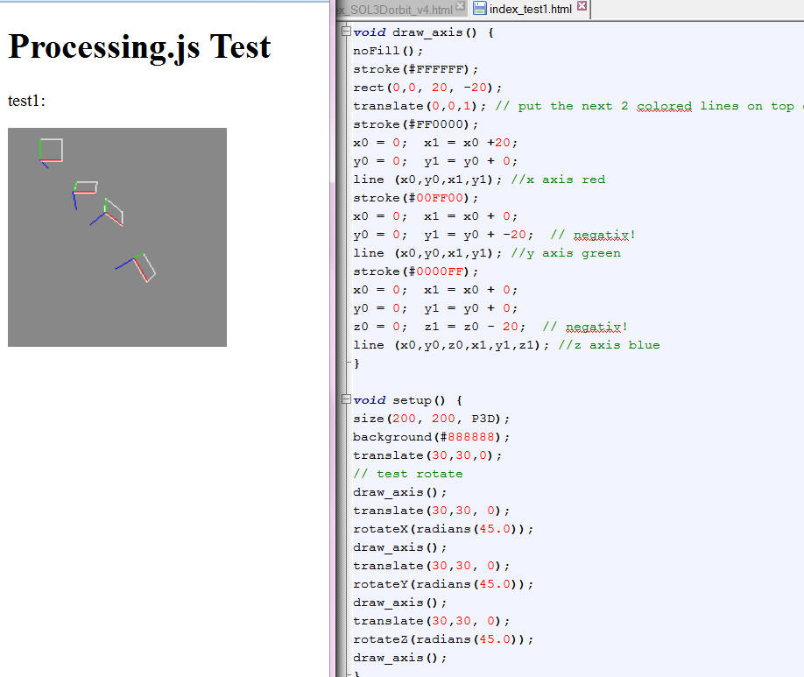Click the save icon on index_test1.html tab
The height and width of the screenshot is (677, 804).
pos(479,9)
